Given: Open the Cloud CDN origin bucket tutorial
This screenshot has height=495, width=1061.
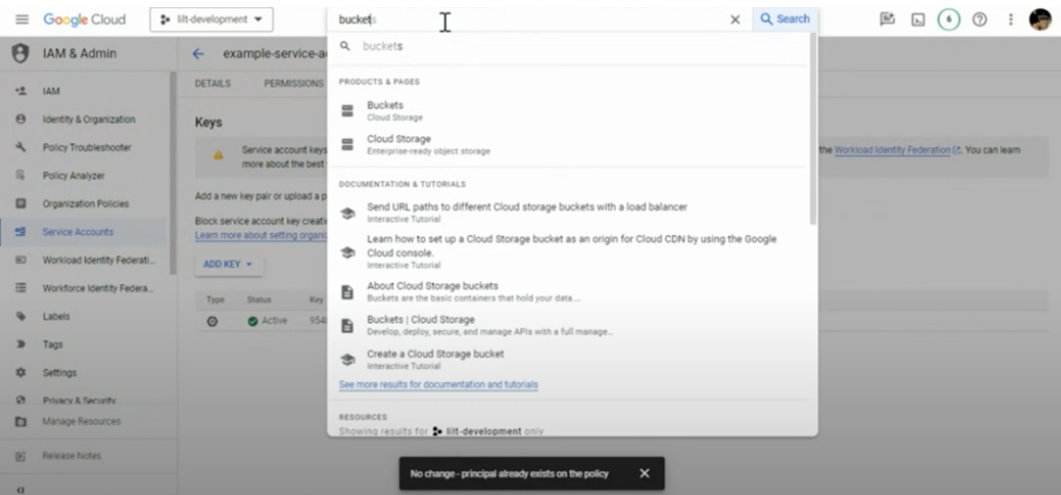Looking at the screenshot, I should coord(569,251).
